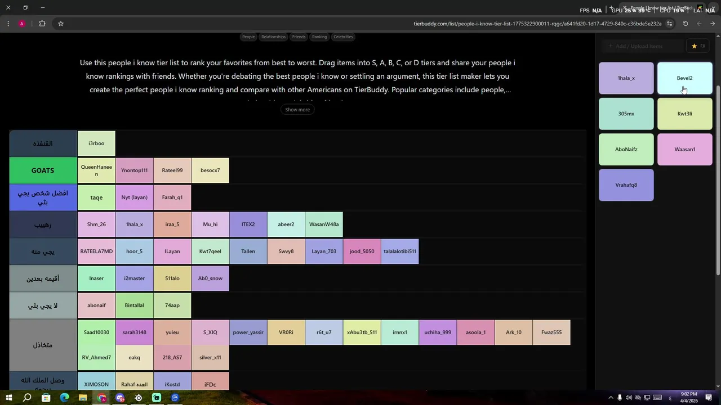Click the RATEELA7MD item
Image resolution: width=721 pixels, height=405 pixels.
pyautogui.click(x=96, y=251)
